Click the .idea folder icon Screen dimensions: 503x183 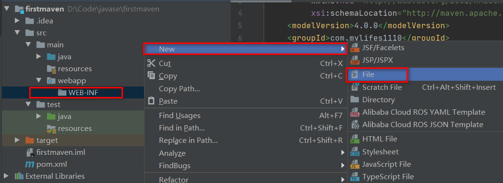(30, 21)
